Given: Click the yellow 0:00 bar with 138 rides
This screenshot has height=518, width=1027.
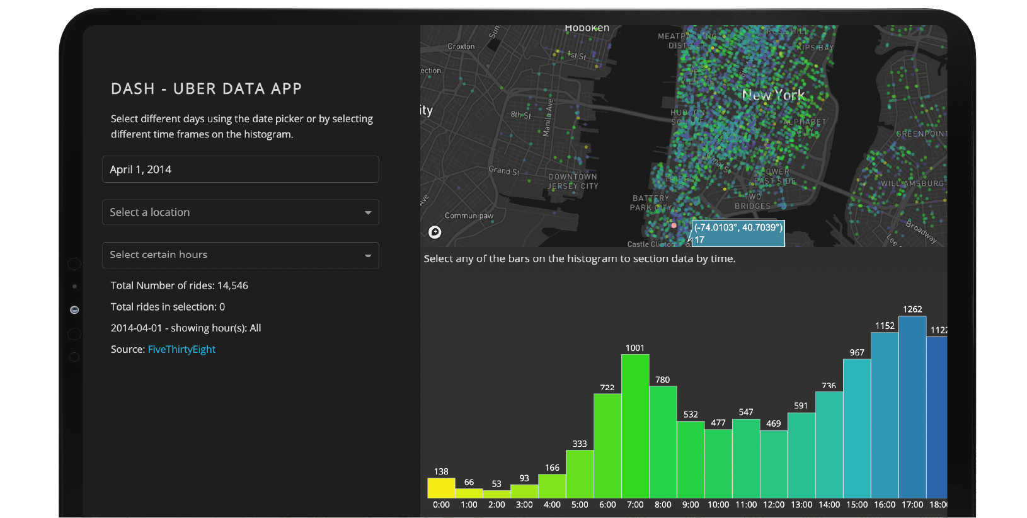Looking at the screenshot, I should click(x=441, y=488).
